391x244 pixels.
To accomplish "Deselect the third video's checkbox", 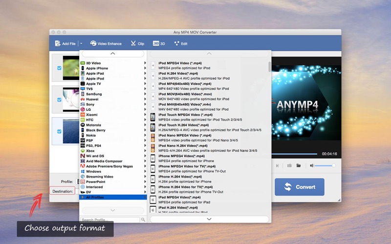I will click(60, 131).
